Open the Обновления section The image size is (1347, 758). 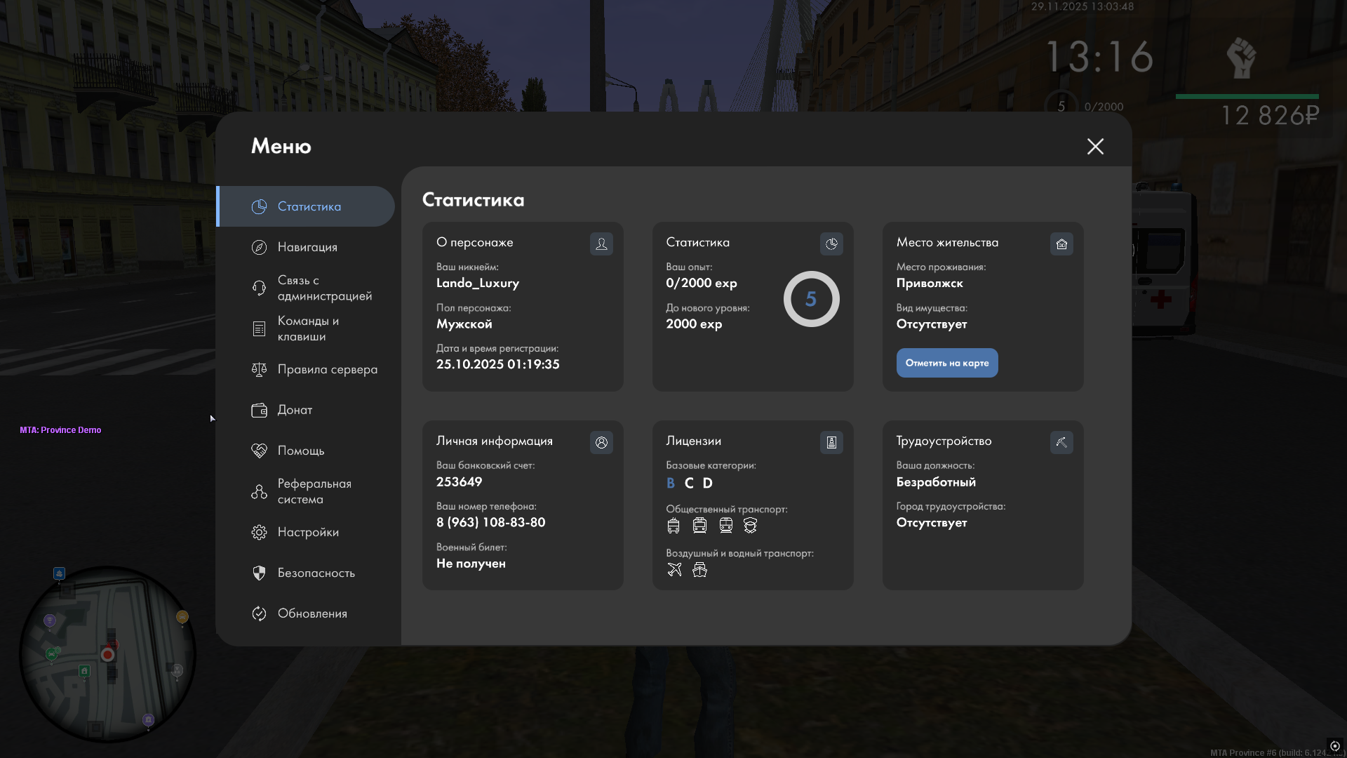[x=312, y=613]
